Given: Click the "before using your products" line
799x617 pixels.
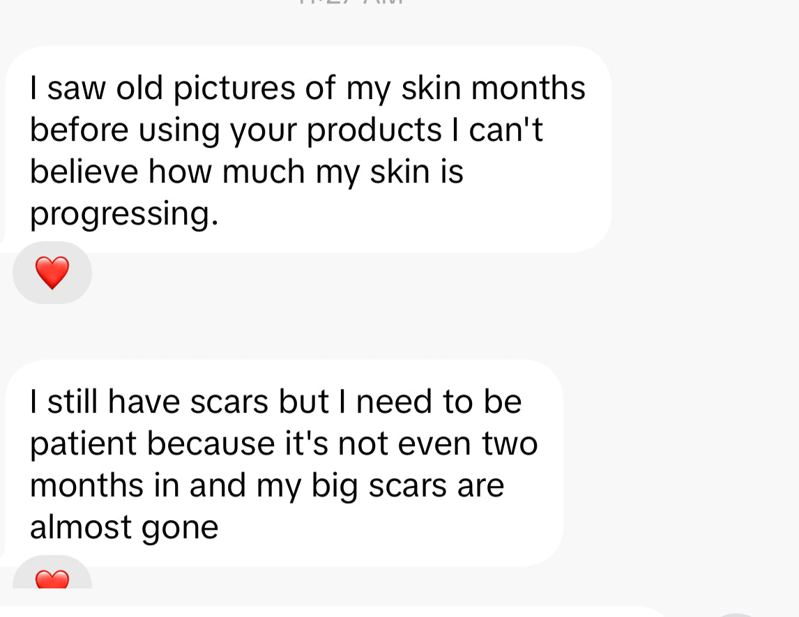Looking at the screenshot, I should [x=237, y=130].
